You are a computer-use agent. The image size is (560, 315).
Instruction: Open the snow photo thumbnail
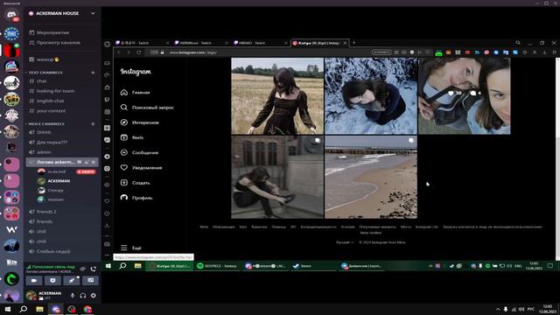371,96
